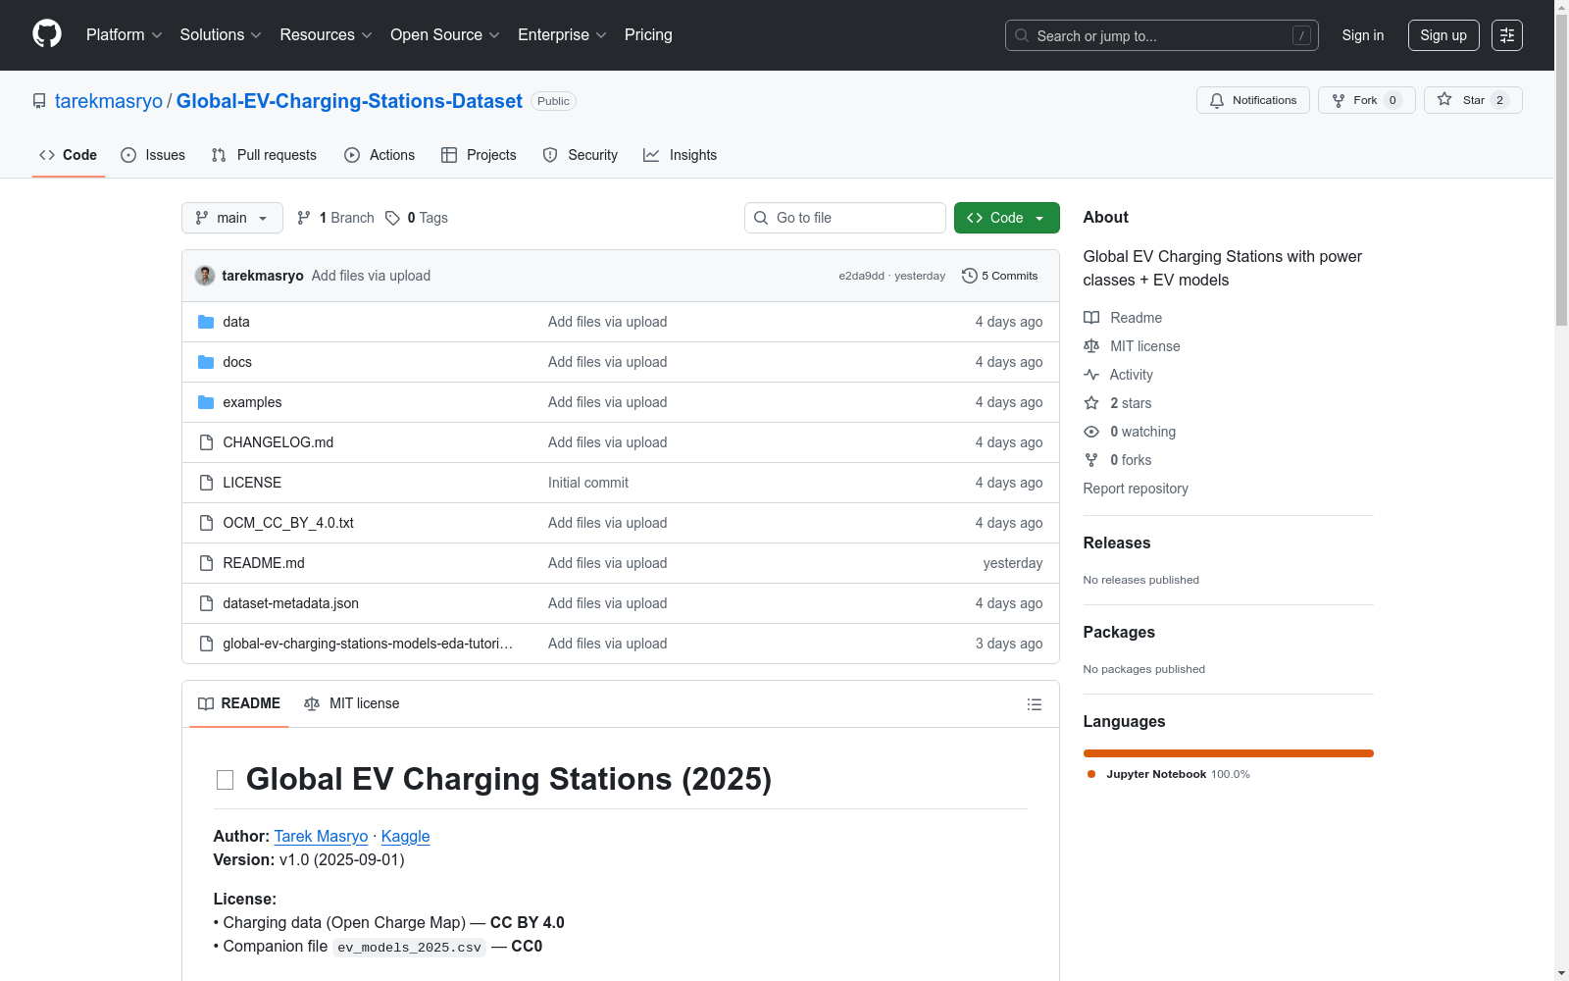Viewport: 1569px width, 981px height.
Task: Click the README outline list icon
Action: (x=1034, y=704)
